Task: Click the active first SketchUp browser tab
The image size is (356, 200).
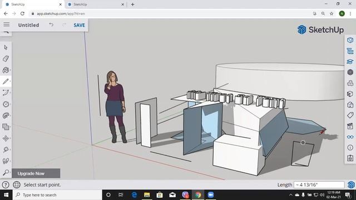Action: click(33, 4)
